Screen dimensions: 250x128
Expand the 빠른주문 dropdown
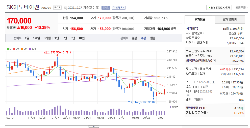(x=242, y=8)
